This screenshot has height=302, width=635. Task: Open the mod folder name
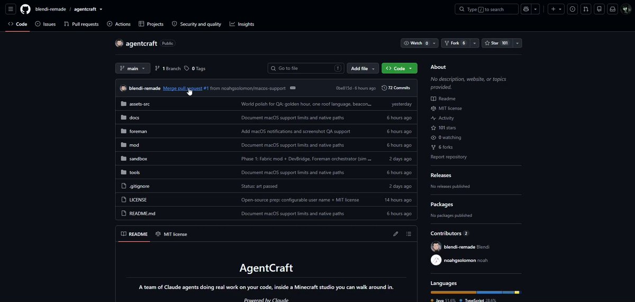(x=134, y=145)
